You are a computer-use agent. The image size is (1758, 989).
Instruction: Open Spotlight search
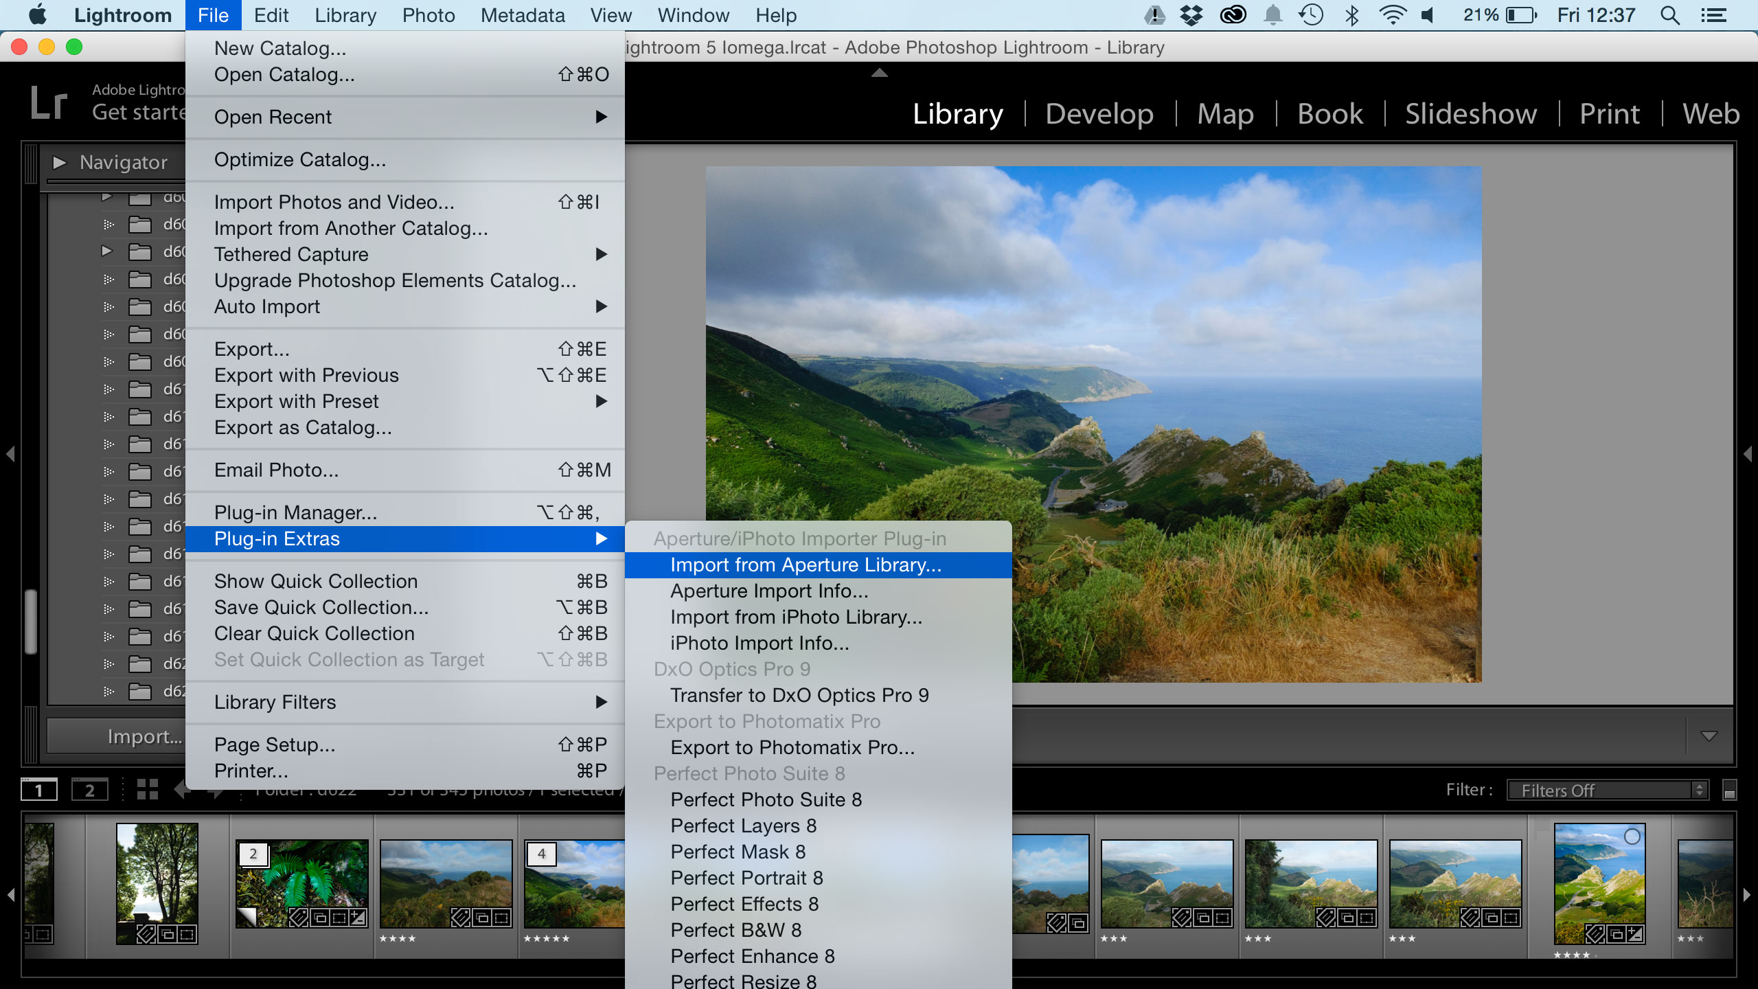point(1670,15)
